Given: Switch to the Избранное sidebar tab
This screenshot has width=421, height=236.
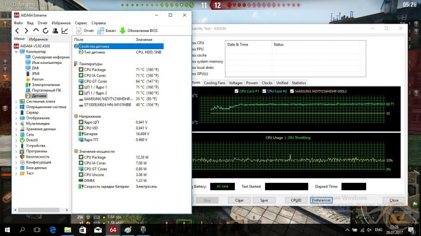Looking at the screenshot, I should click(38, 39).
